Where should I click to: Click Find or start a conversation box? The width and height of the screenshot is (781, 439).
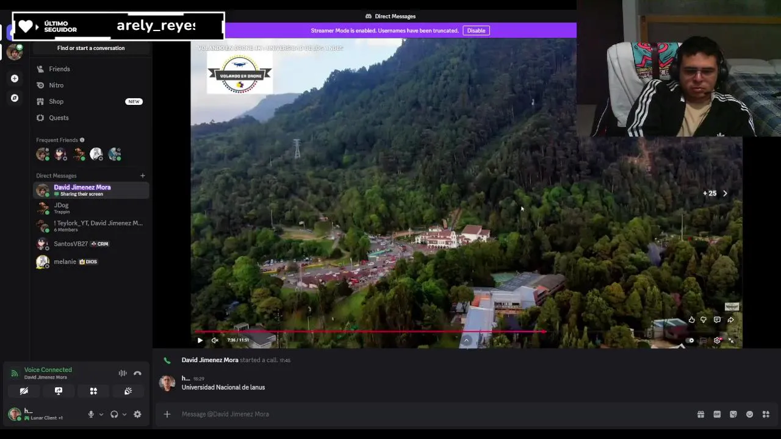90,48
